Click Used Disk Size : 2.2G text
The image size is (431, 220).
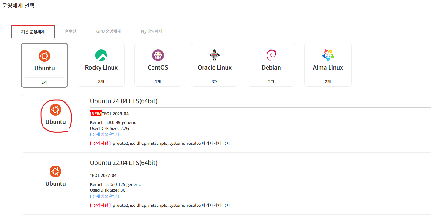point(109,128)
